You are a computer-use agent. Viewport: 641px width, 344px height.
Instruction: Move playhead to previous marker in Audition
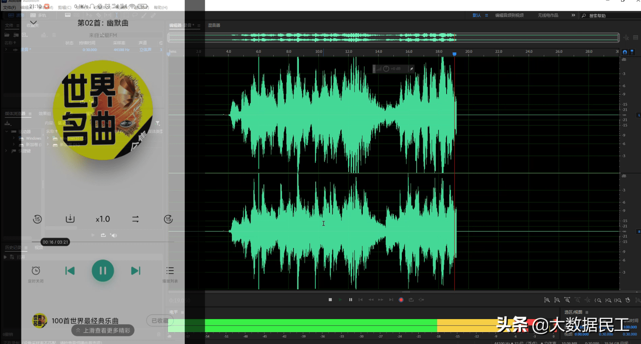(360, 300)
